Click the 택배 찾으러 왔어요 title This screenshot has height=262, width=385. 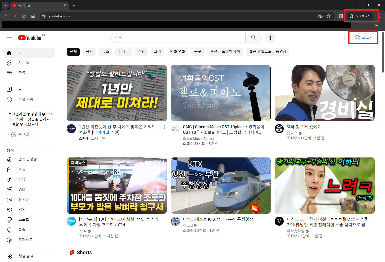tap(304, 127)
